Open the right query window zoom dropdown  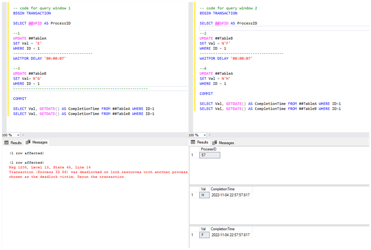(204, 135)
